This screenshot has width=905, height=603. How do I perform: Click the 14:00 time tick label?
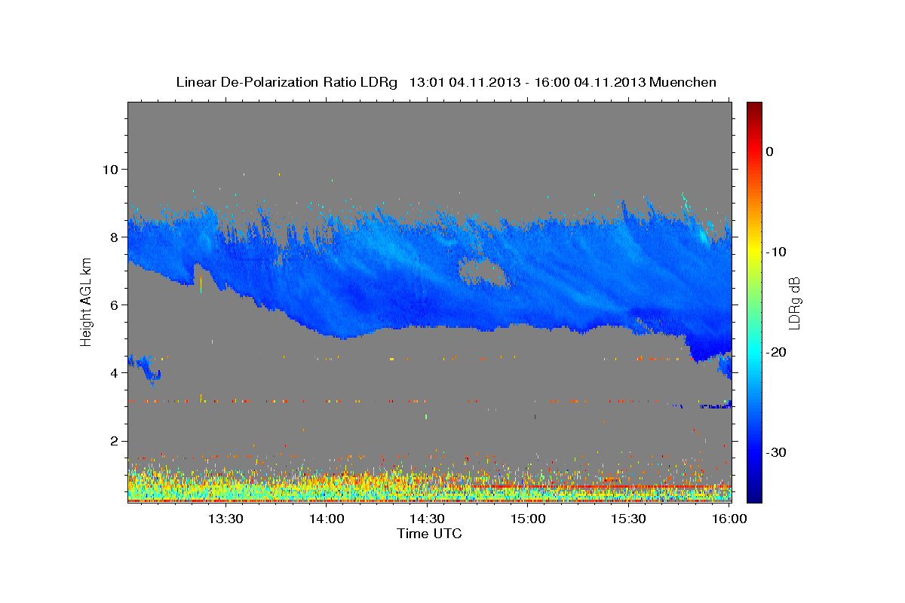coord(327,519)
